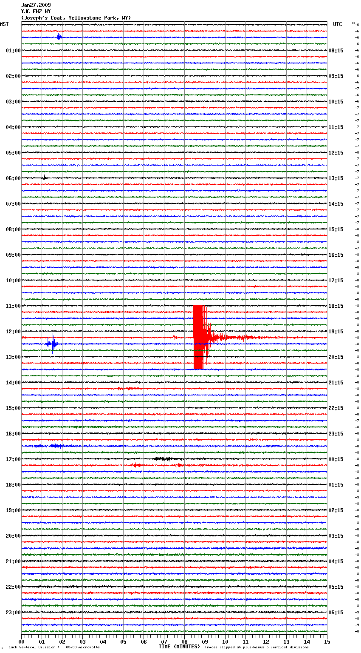Click the "DC" offset column header
Image resolution: width=361 pixels, height=653 pixels.
[353, 23]
